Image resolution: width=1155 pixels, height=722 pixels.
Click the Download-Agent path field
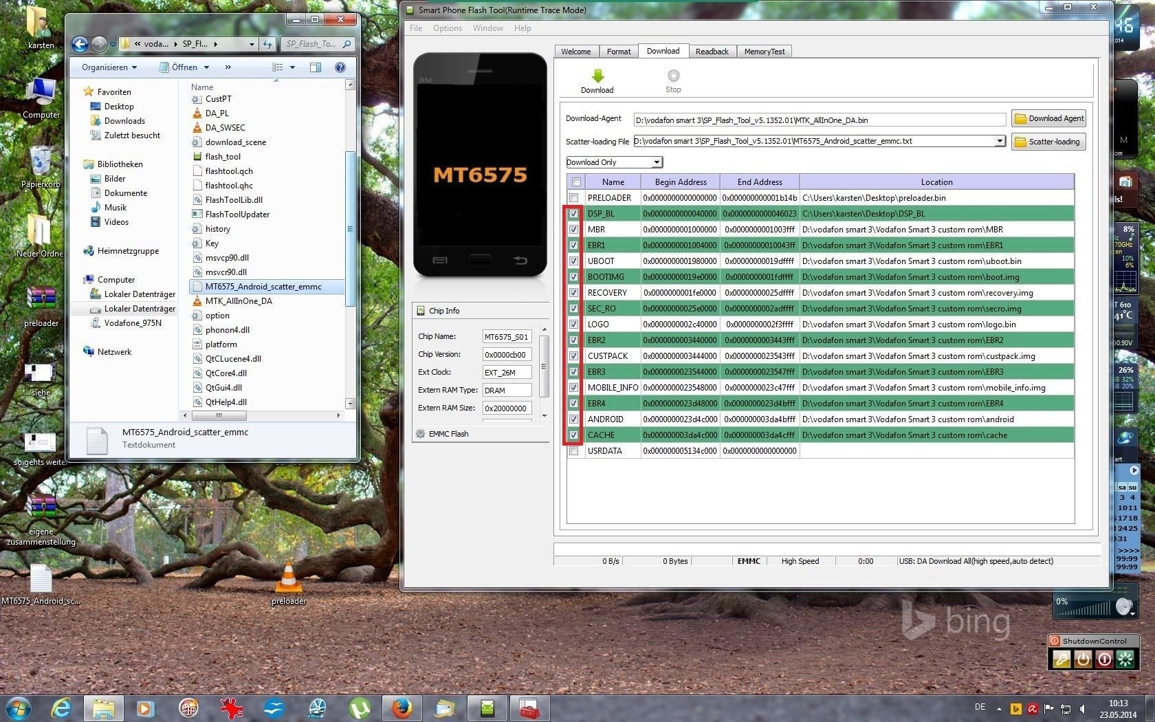819,120
